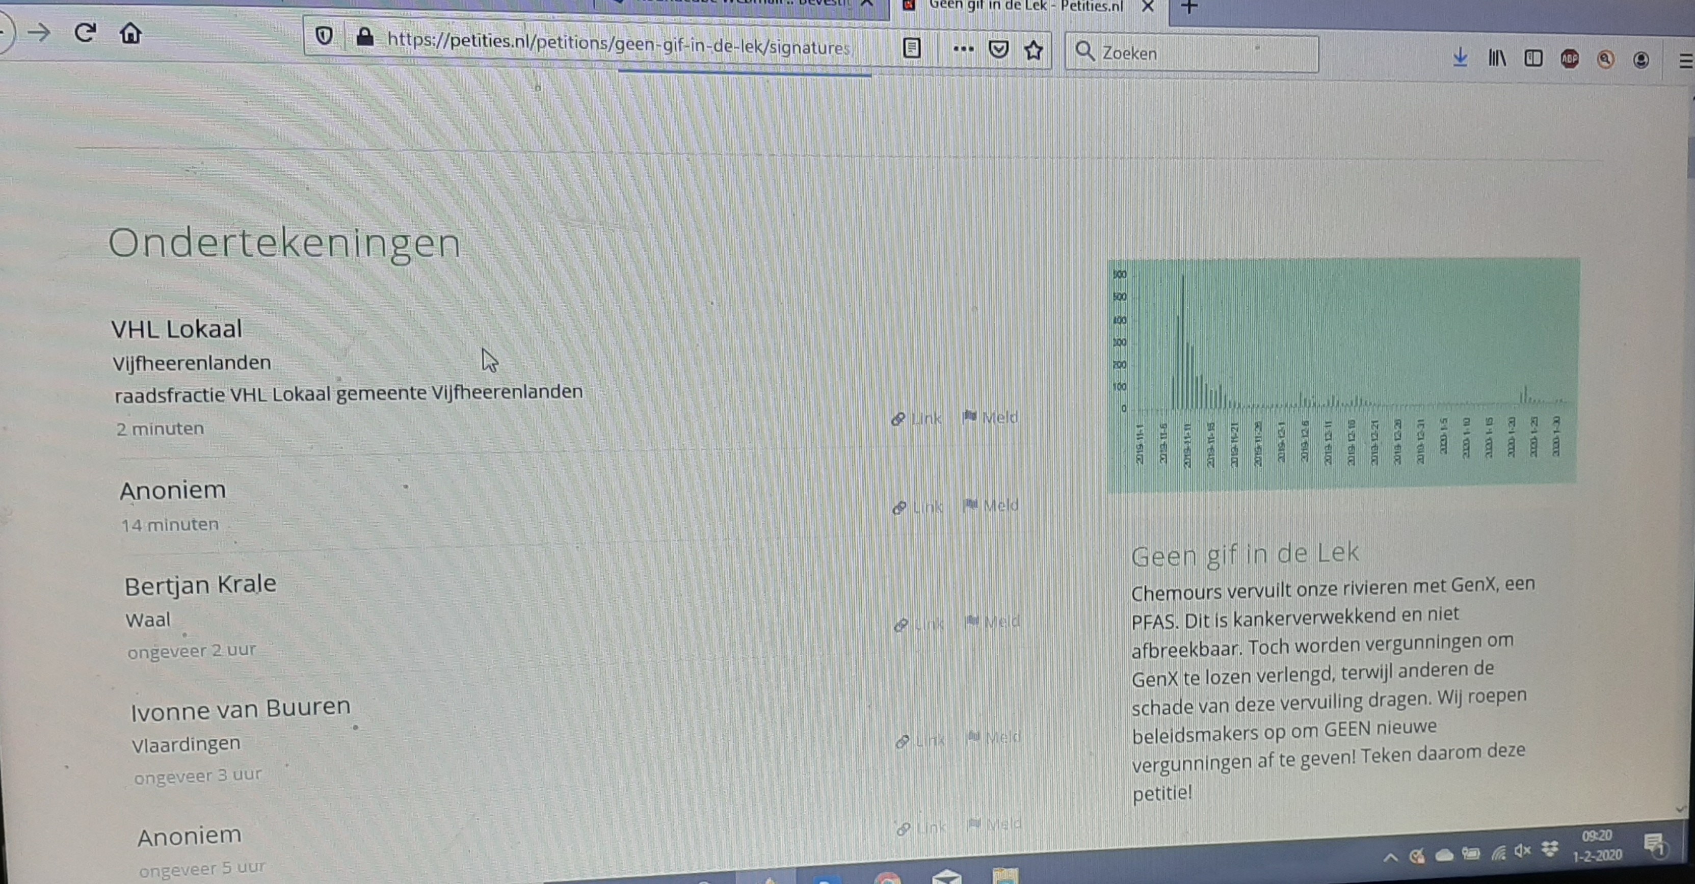The width and height of the screenshot is (1695, 884).
Task: Bookmark this page with the star
Action: pos(1034,50)
